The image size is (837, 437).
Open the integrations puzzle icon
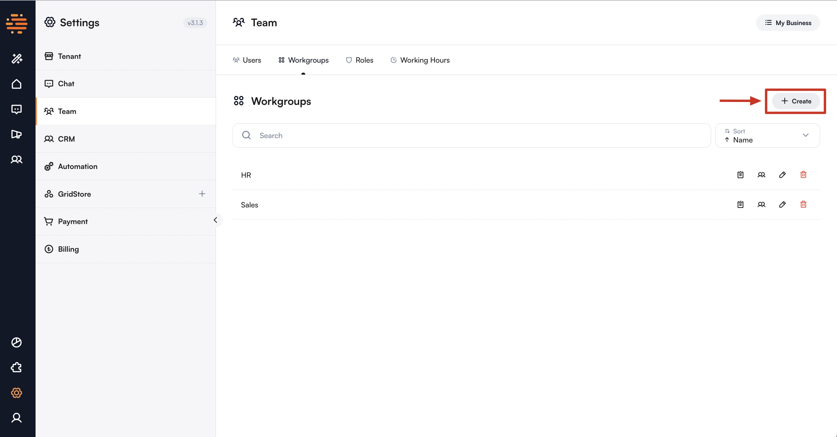pos(16,367)
